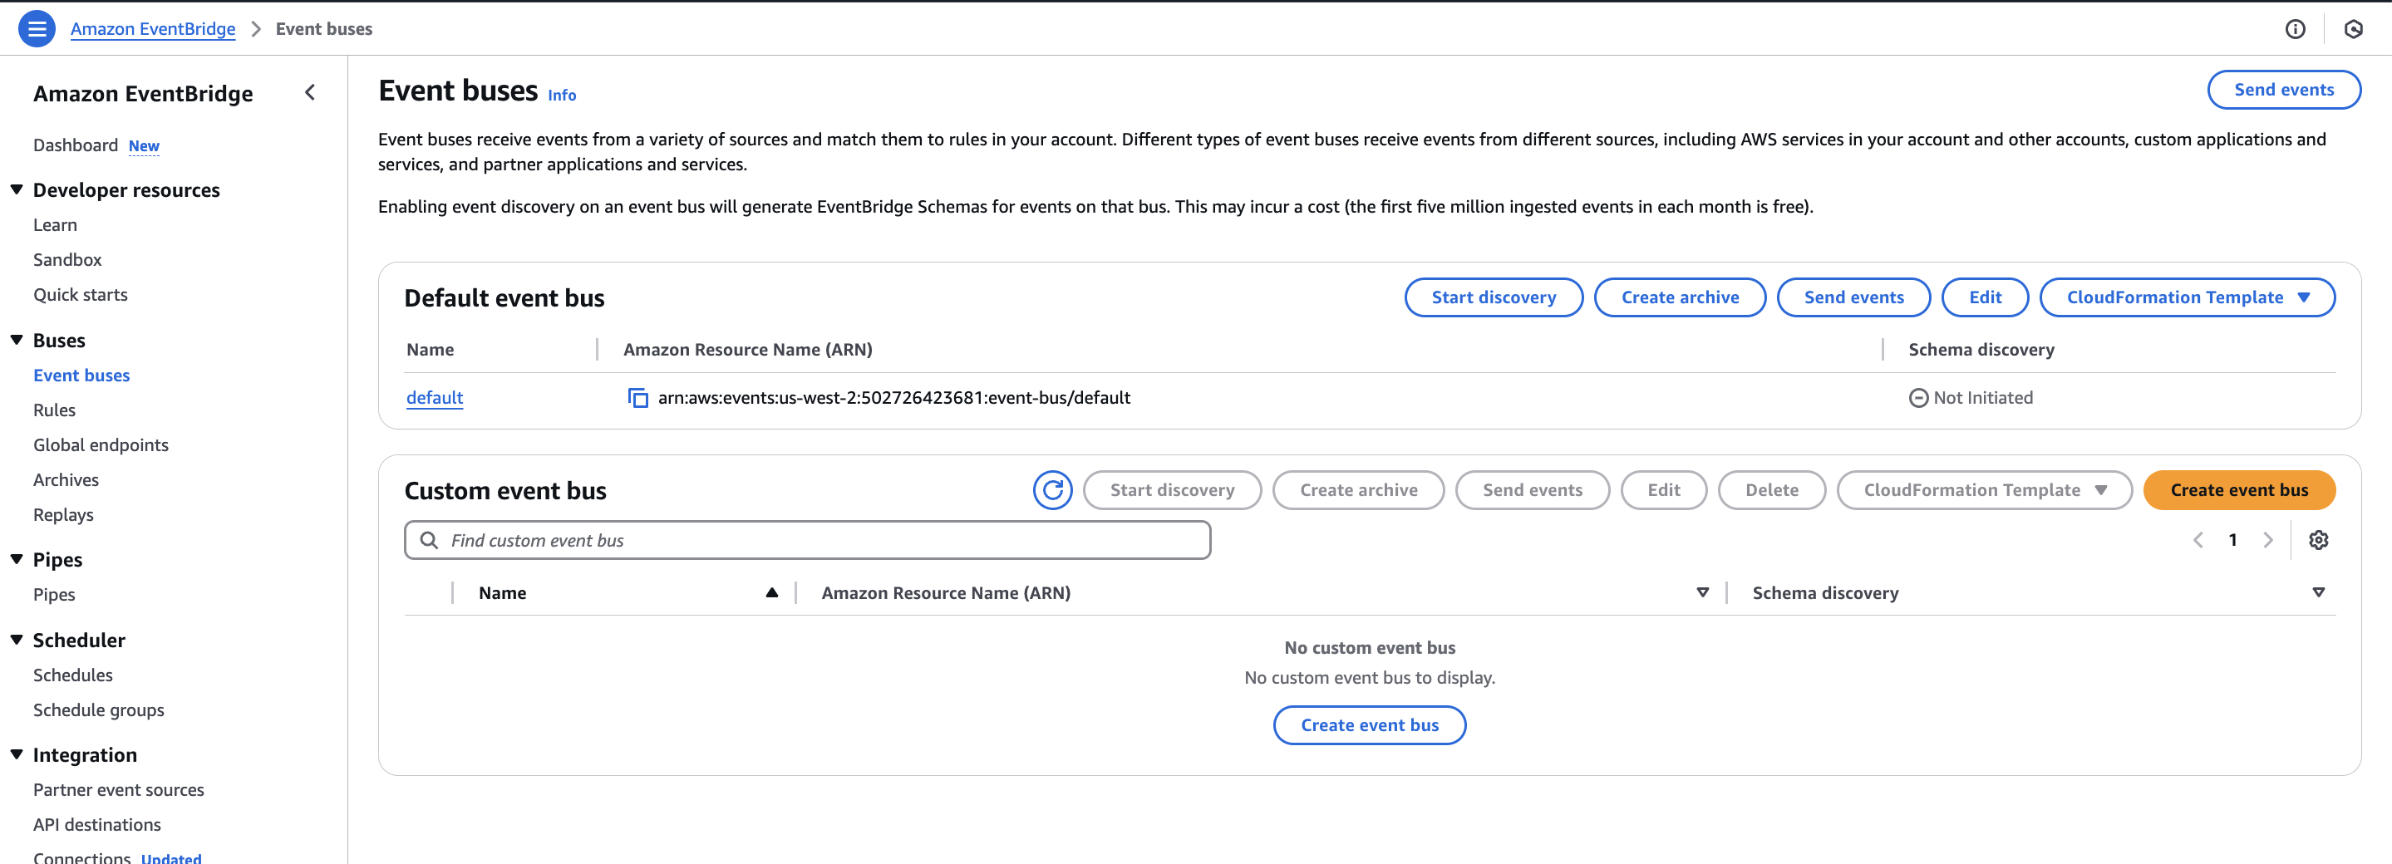Viewport: 2392px width, 864px height.
Task: Select Event buses in sidebar
Action: tap(81, 376)
